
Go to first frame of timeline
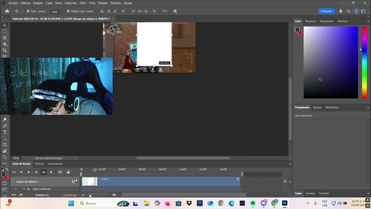14,172
